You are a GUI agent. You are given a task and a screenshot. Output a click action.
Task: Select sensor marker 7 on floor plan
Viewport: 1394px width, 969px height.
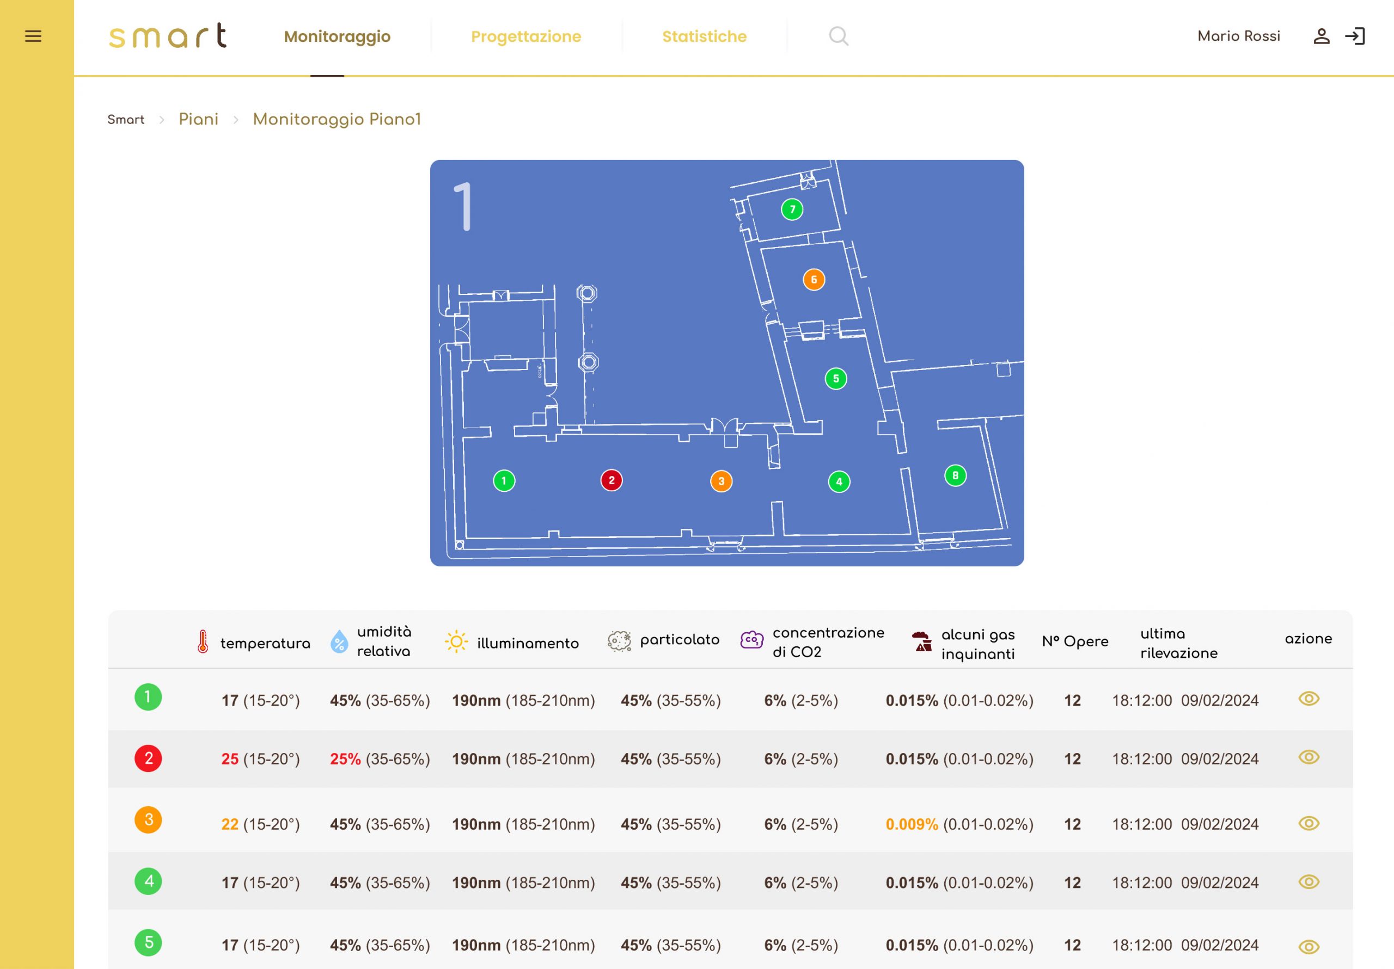point(792,209)
